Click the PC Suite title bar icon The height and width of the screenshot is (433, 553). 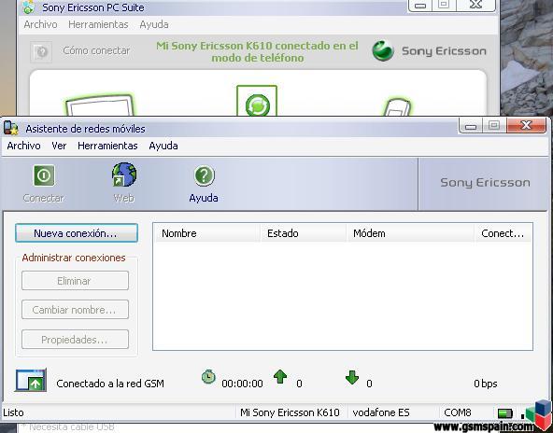[x=28, y=7]
